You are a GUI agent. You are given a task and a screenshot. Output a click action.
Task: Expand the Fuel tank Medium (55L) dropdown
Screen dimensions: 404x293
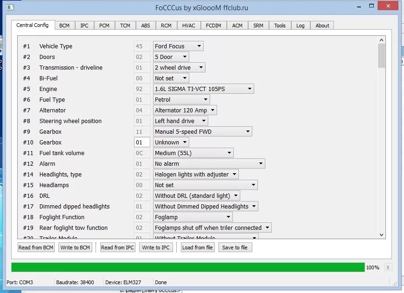tap(193, 153)
